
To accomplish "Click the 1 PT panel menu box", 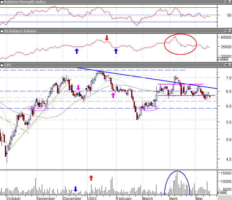I will pyautogui.click(x=2, y=65).
